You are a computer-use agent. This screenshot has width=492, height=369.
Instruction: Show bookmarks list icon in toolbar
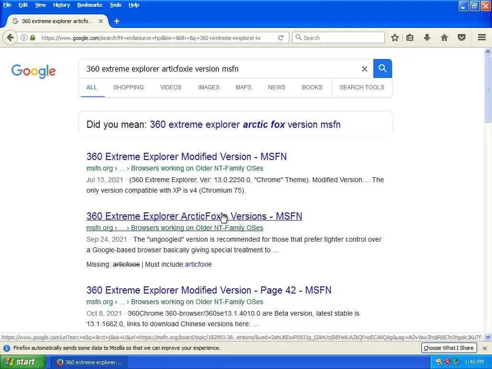tap(410, 37)
